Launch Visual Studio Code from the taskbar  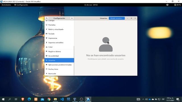pos(62,99)
